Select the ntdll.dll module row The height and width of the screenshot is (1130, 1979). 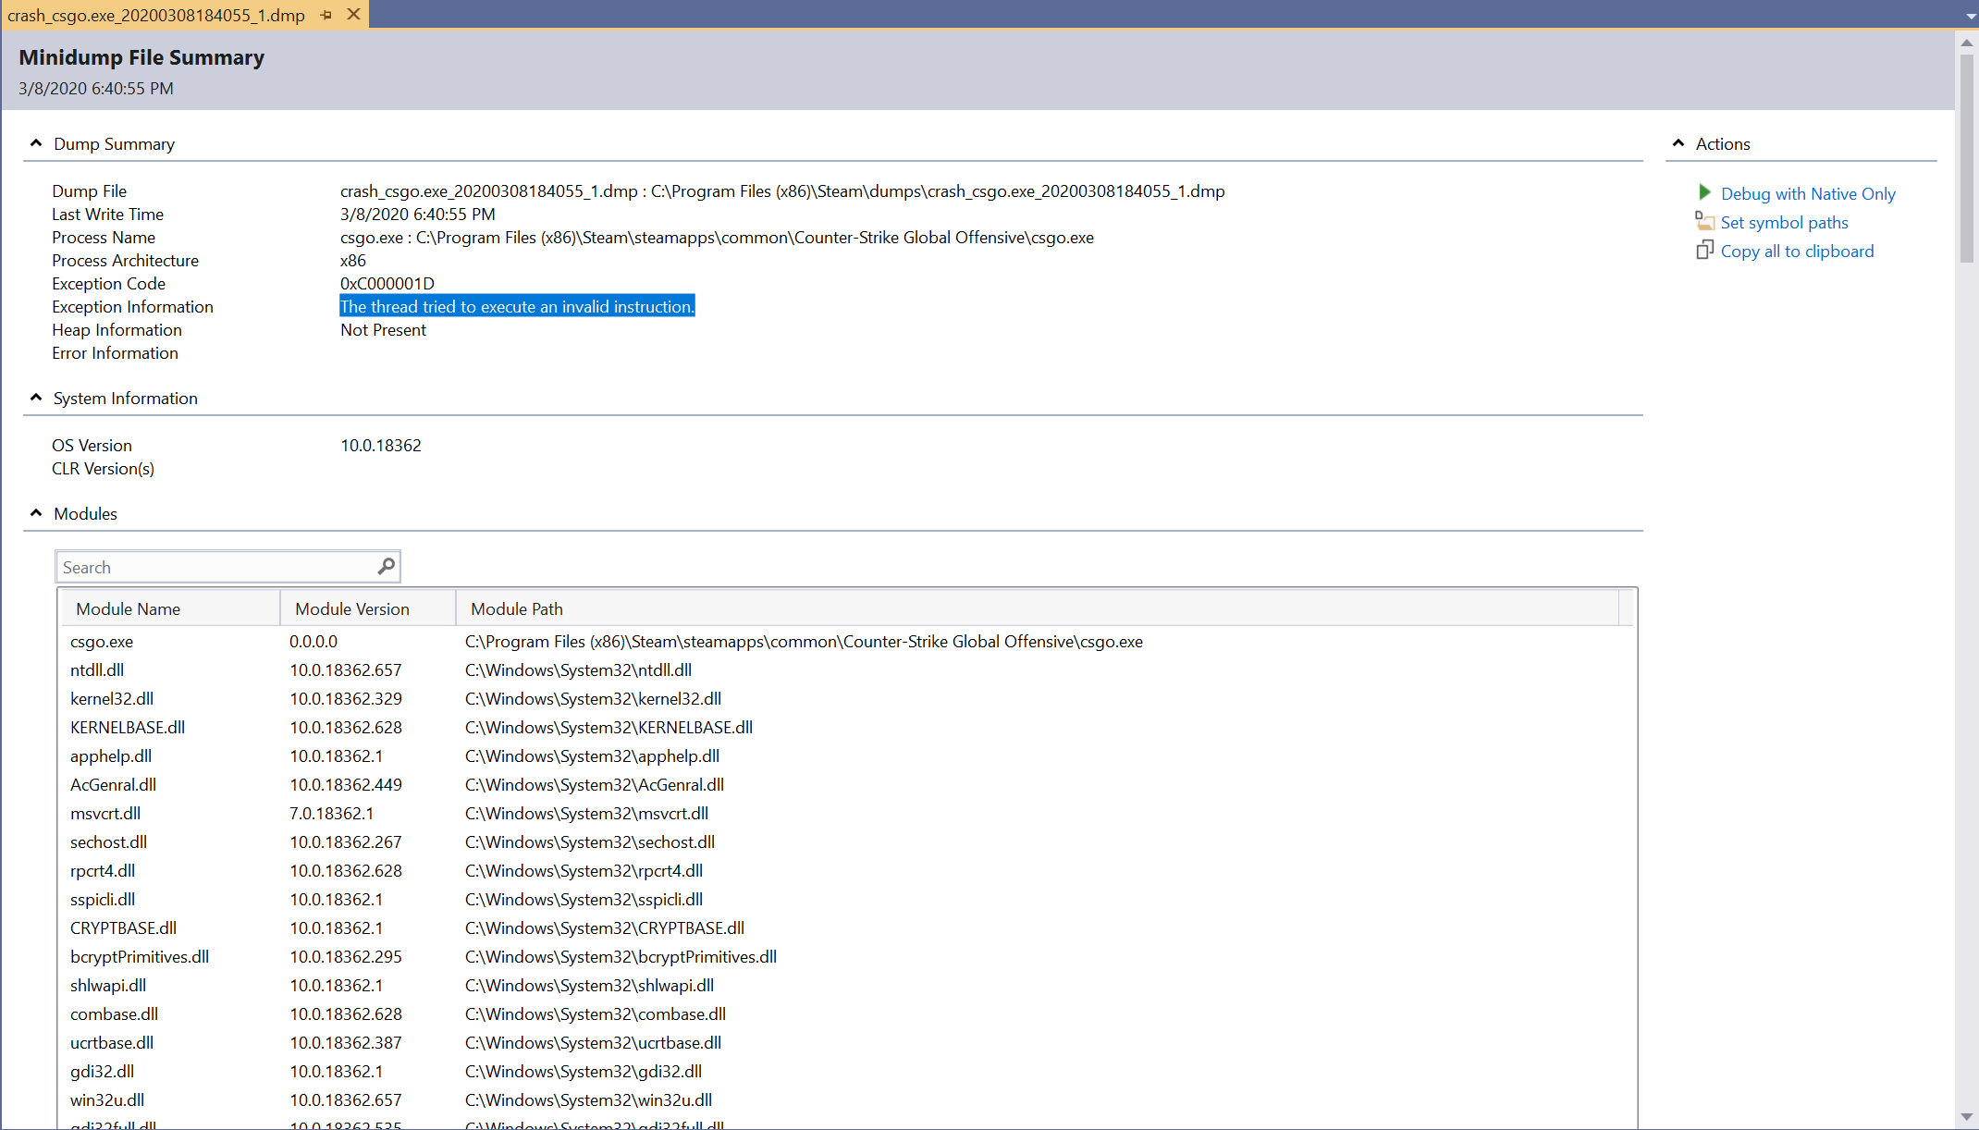point(846,669)
